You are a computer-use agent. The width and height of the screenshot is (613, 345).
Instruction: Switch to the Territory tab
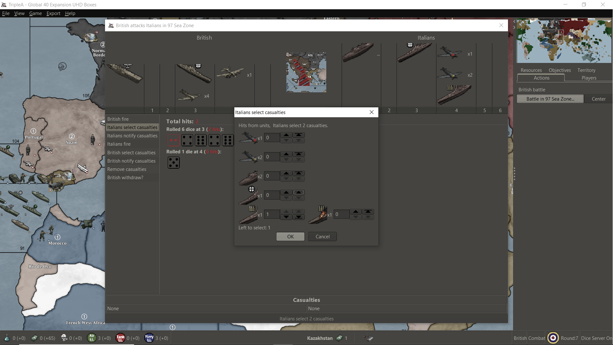point(586,70)
